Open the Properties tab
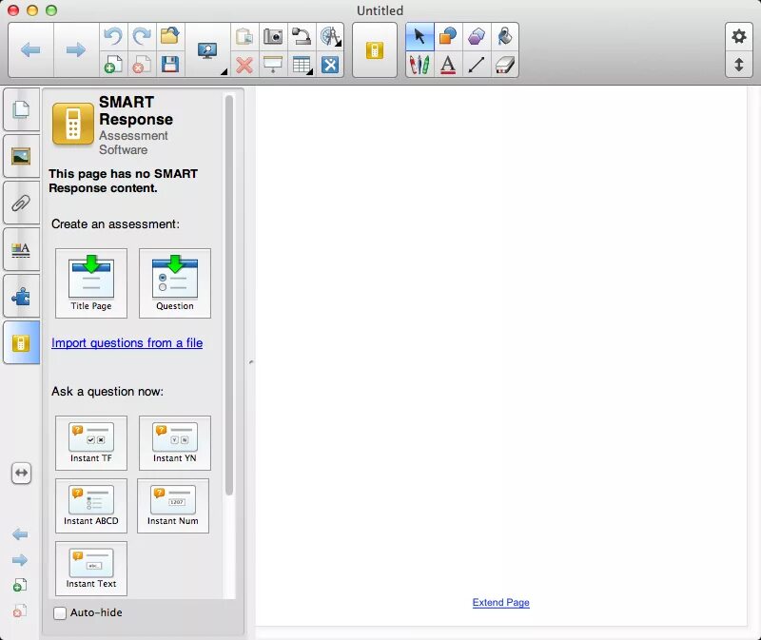The height and width of the screenshot is (640, 761). coord(21,249)
